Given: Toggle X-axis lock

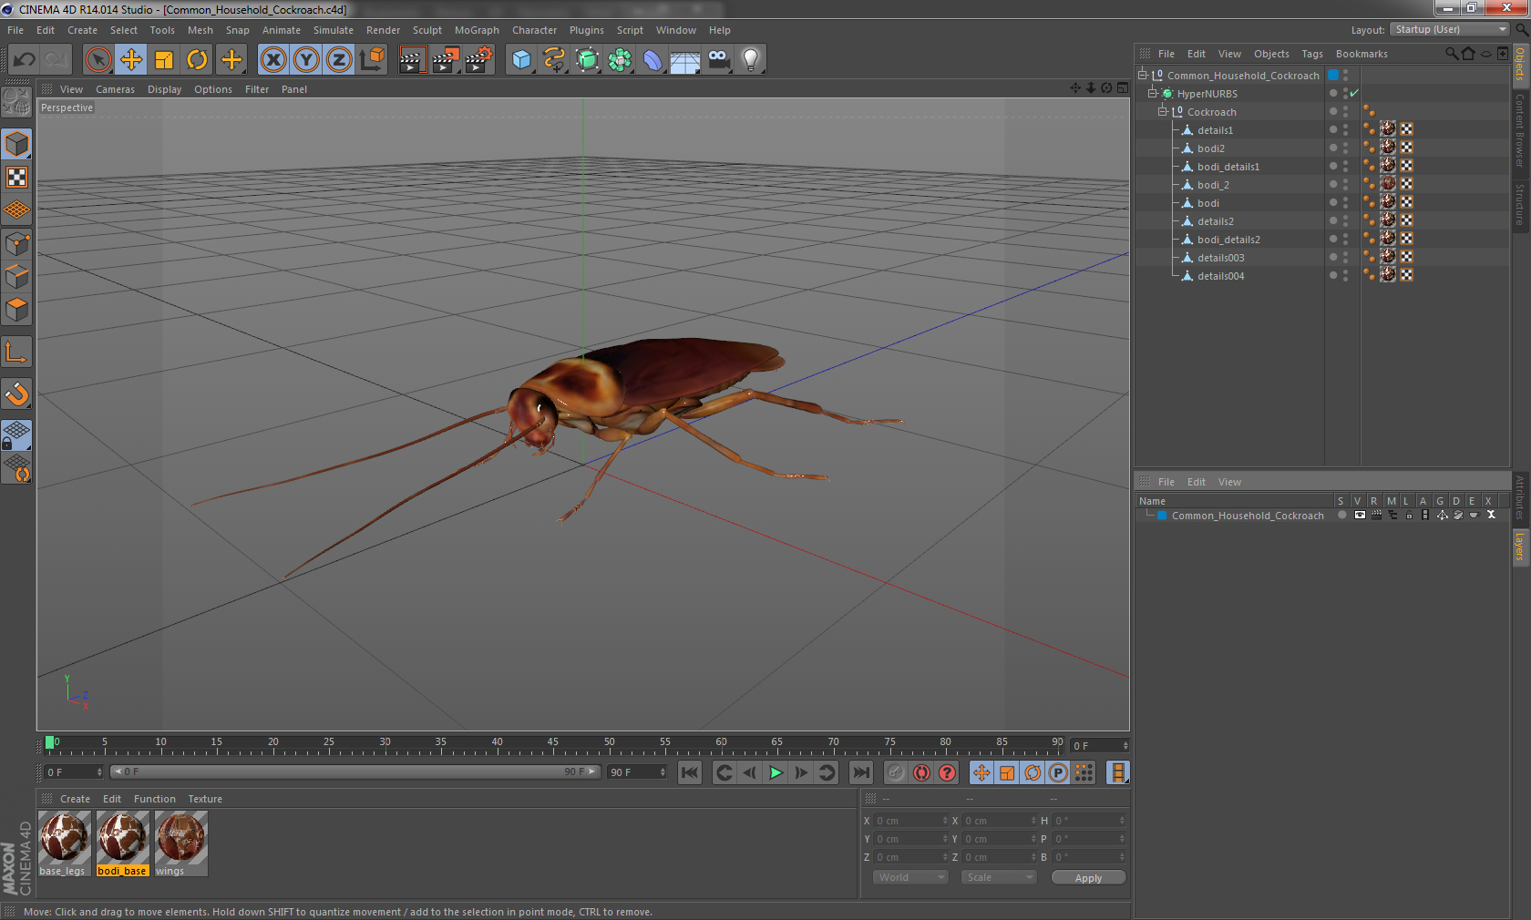Looking at the screenshot, I should point(272,60).
